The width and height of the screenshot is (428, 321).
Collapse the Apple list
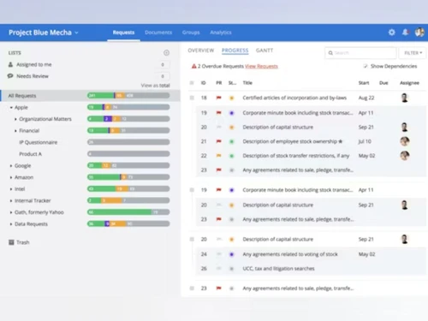coord(11,108)
